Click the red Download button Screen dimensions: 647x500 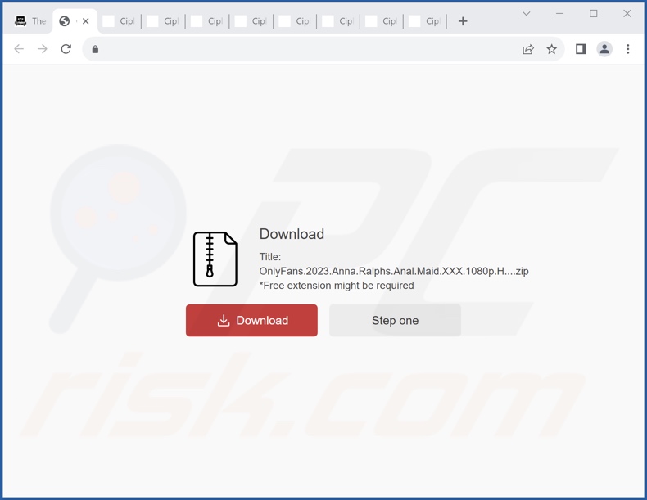pyautogui.click(x=251, y=321)
